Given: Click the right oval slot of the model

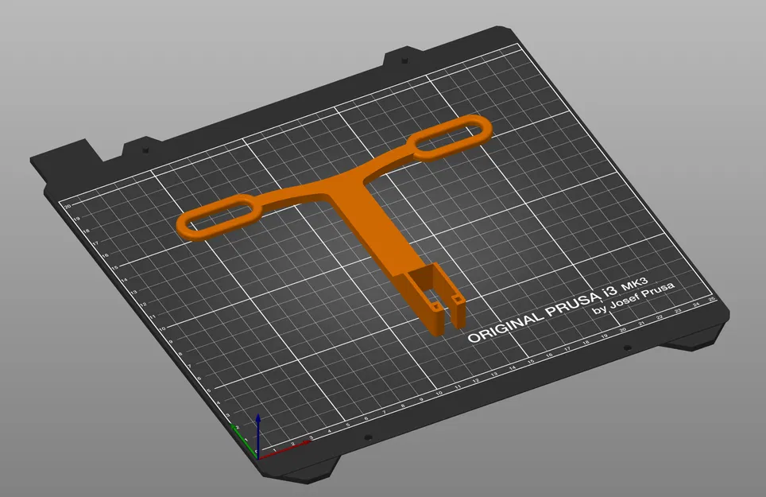Looking at the screenshot, I should point(449,137).
